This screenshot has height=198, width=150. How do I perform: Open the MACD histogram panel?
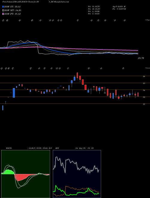point(25,174)
